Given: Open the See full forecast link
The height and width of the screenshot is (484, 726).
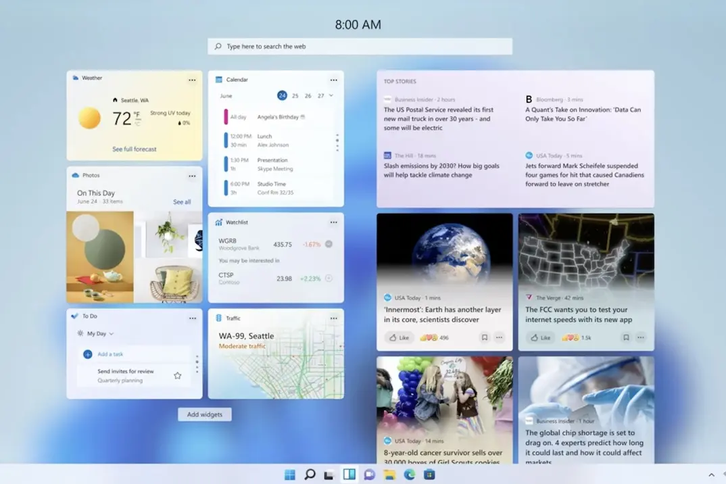Looking at the screenshot, I should (x=135, y=149).
